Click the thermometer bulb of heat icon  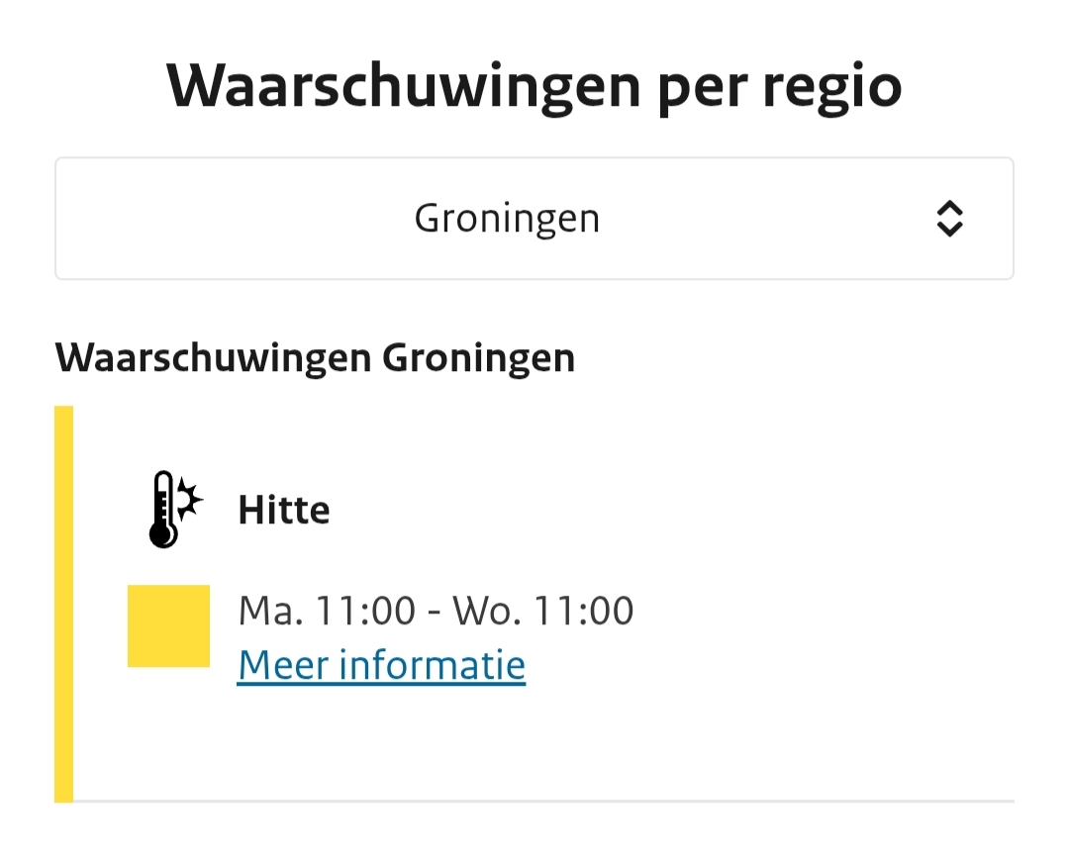coord(162,535)
